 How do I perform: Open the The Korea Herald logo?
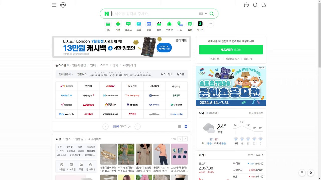pos(110,95)
